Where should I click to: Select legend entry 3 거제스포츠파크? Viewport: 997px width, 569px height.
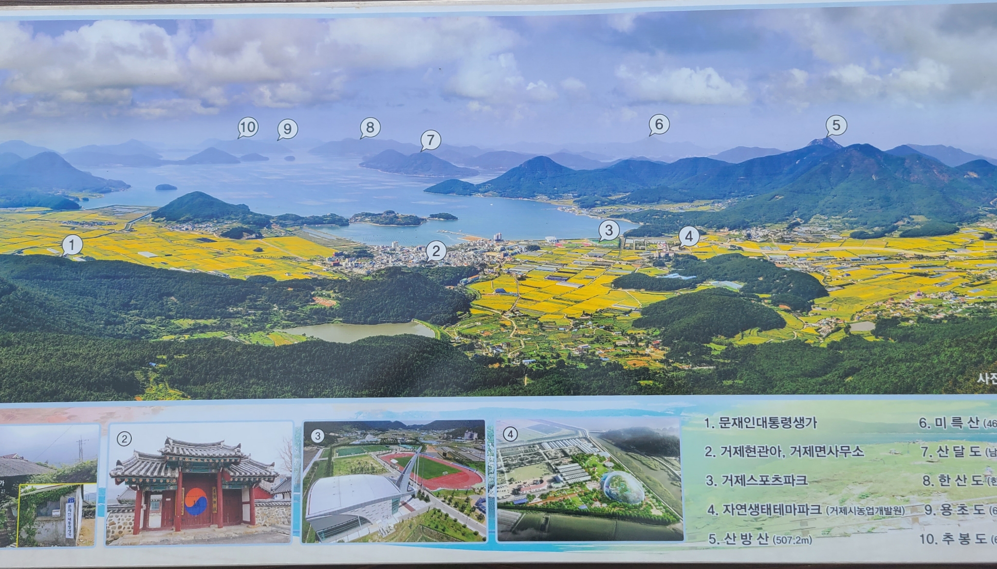point(757,481)
